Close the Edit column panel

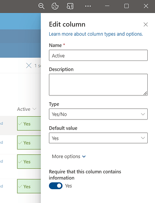pos(146,24)
